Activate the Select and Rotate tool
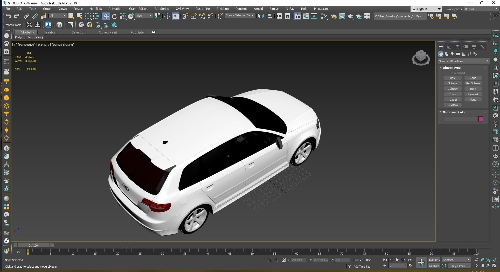This screenshot has width=500, height=272. (114, 16)
